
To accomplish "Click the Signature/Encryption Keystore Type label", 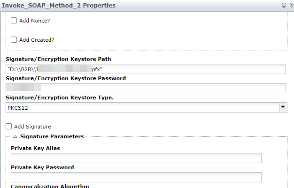I will pos(60,98).
